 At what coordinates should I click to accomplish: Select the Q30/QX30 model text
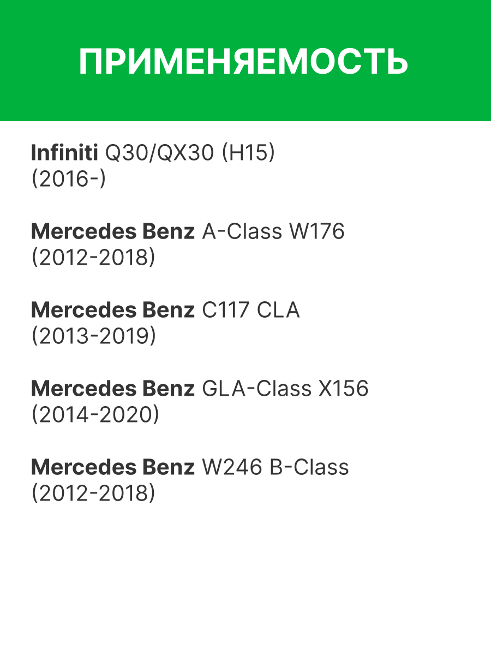159,153
